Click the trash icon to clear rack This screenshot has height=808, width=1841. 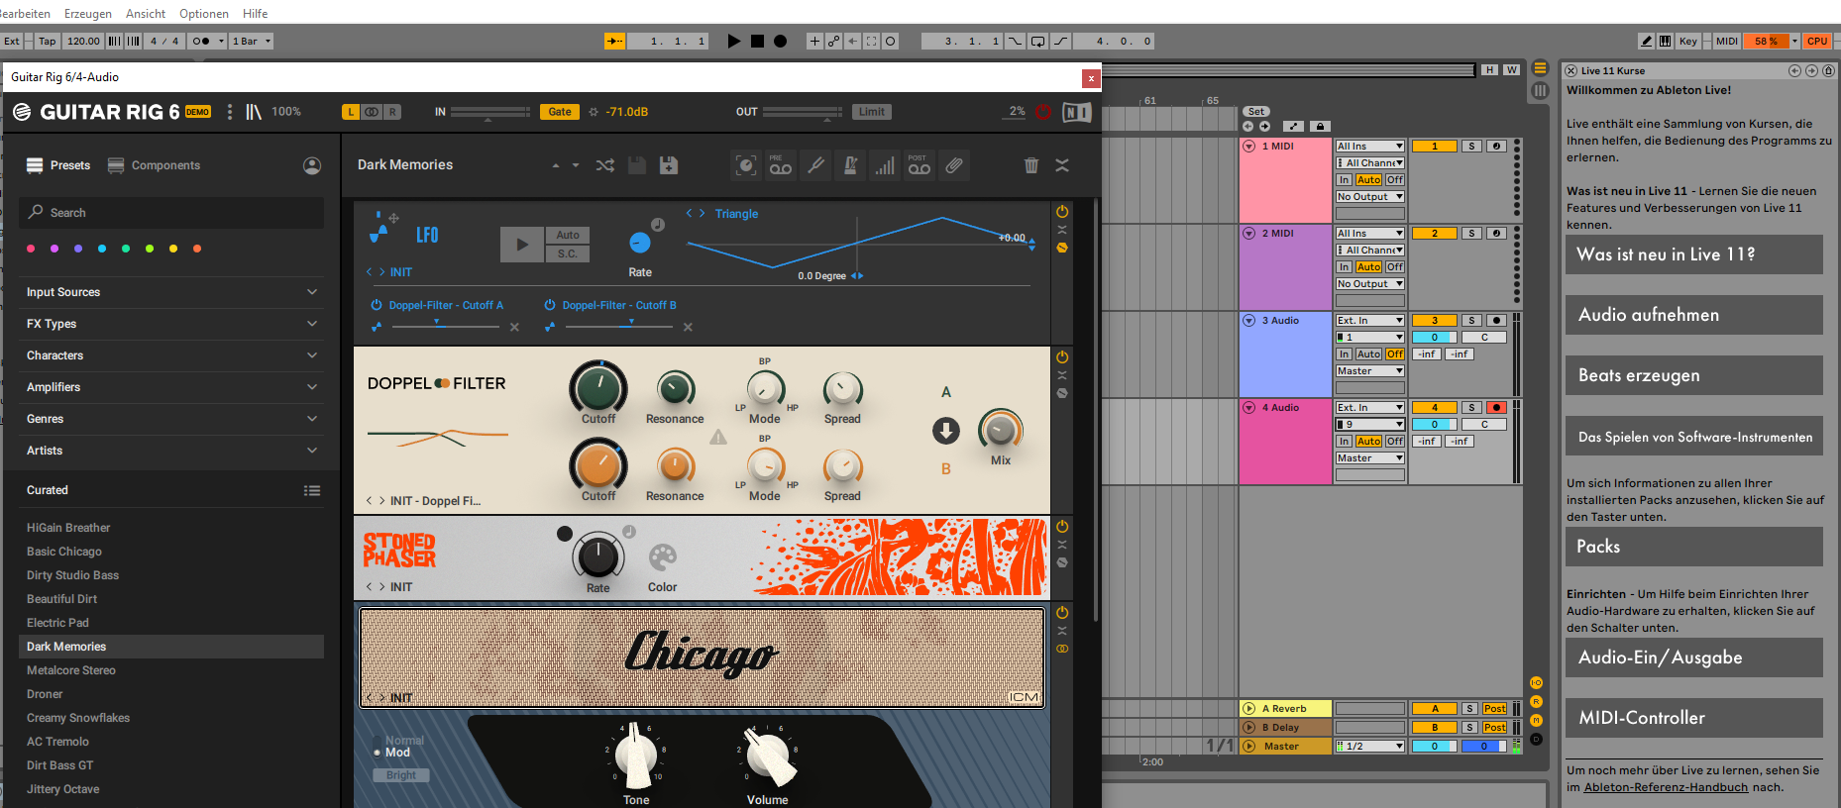pyautogui.click(x=1030, y=165)
